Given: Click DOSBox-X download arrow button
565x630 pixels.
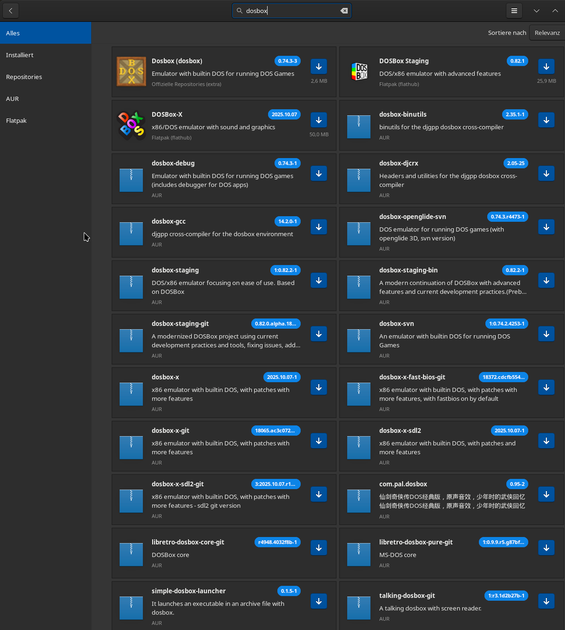Looking at the screenshot, I should 319,120.
